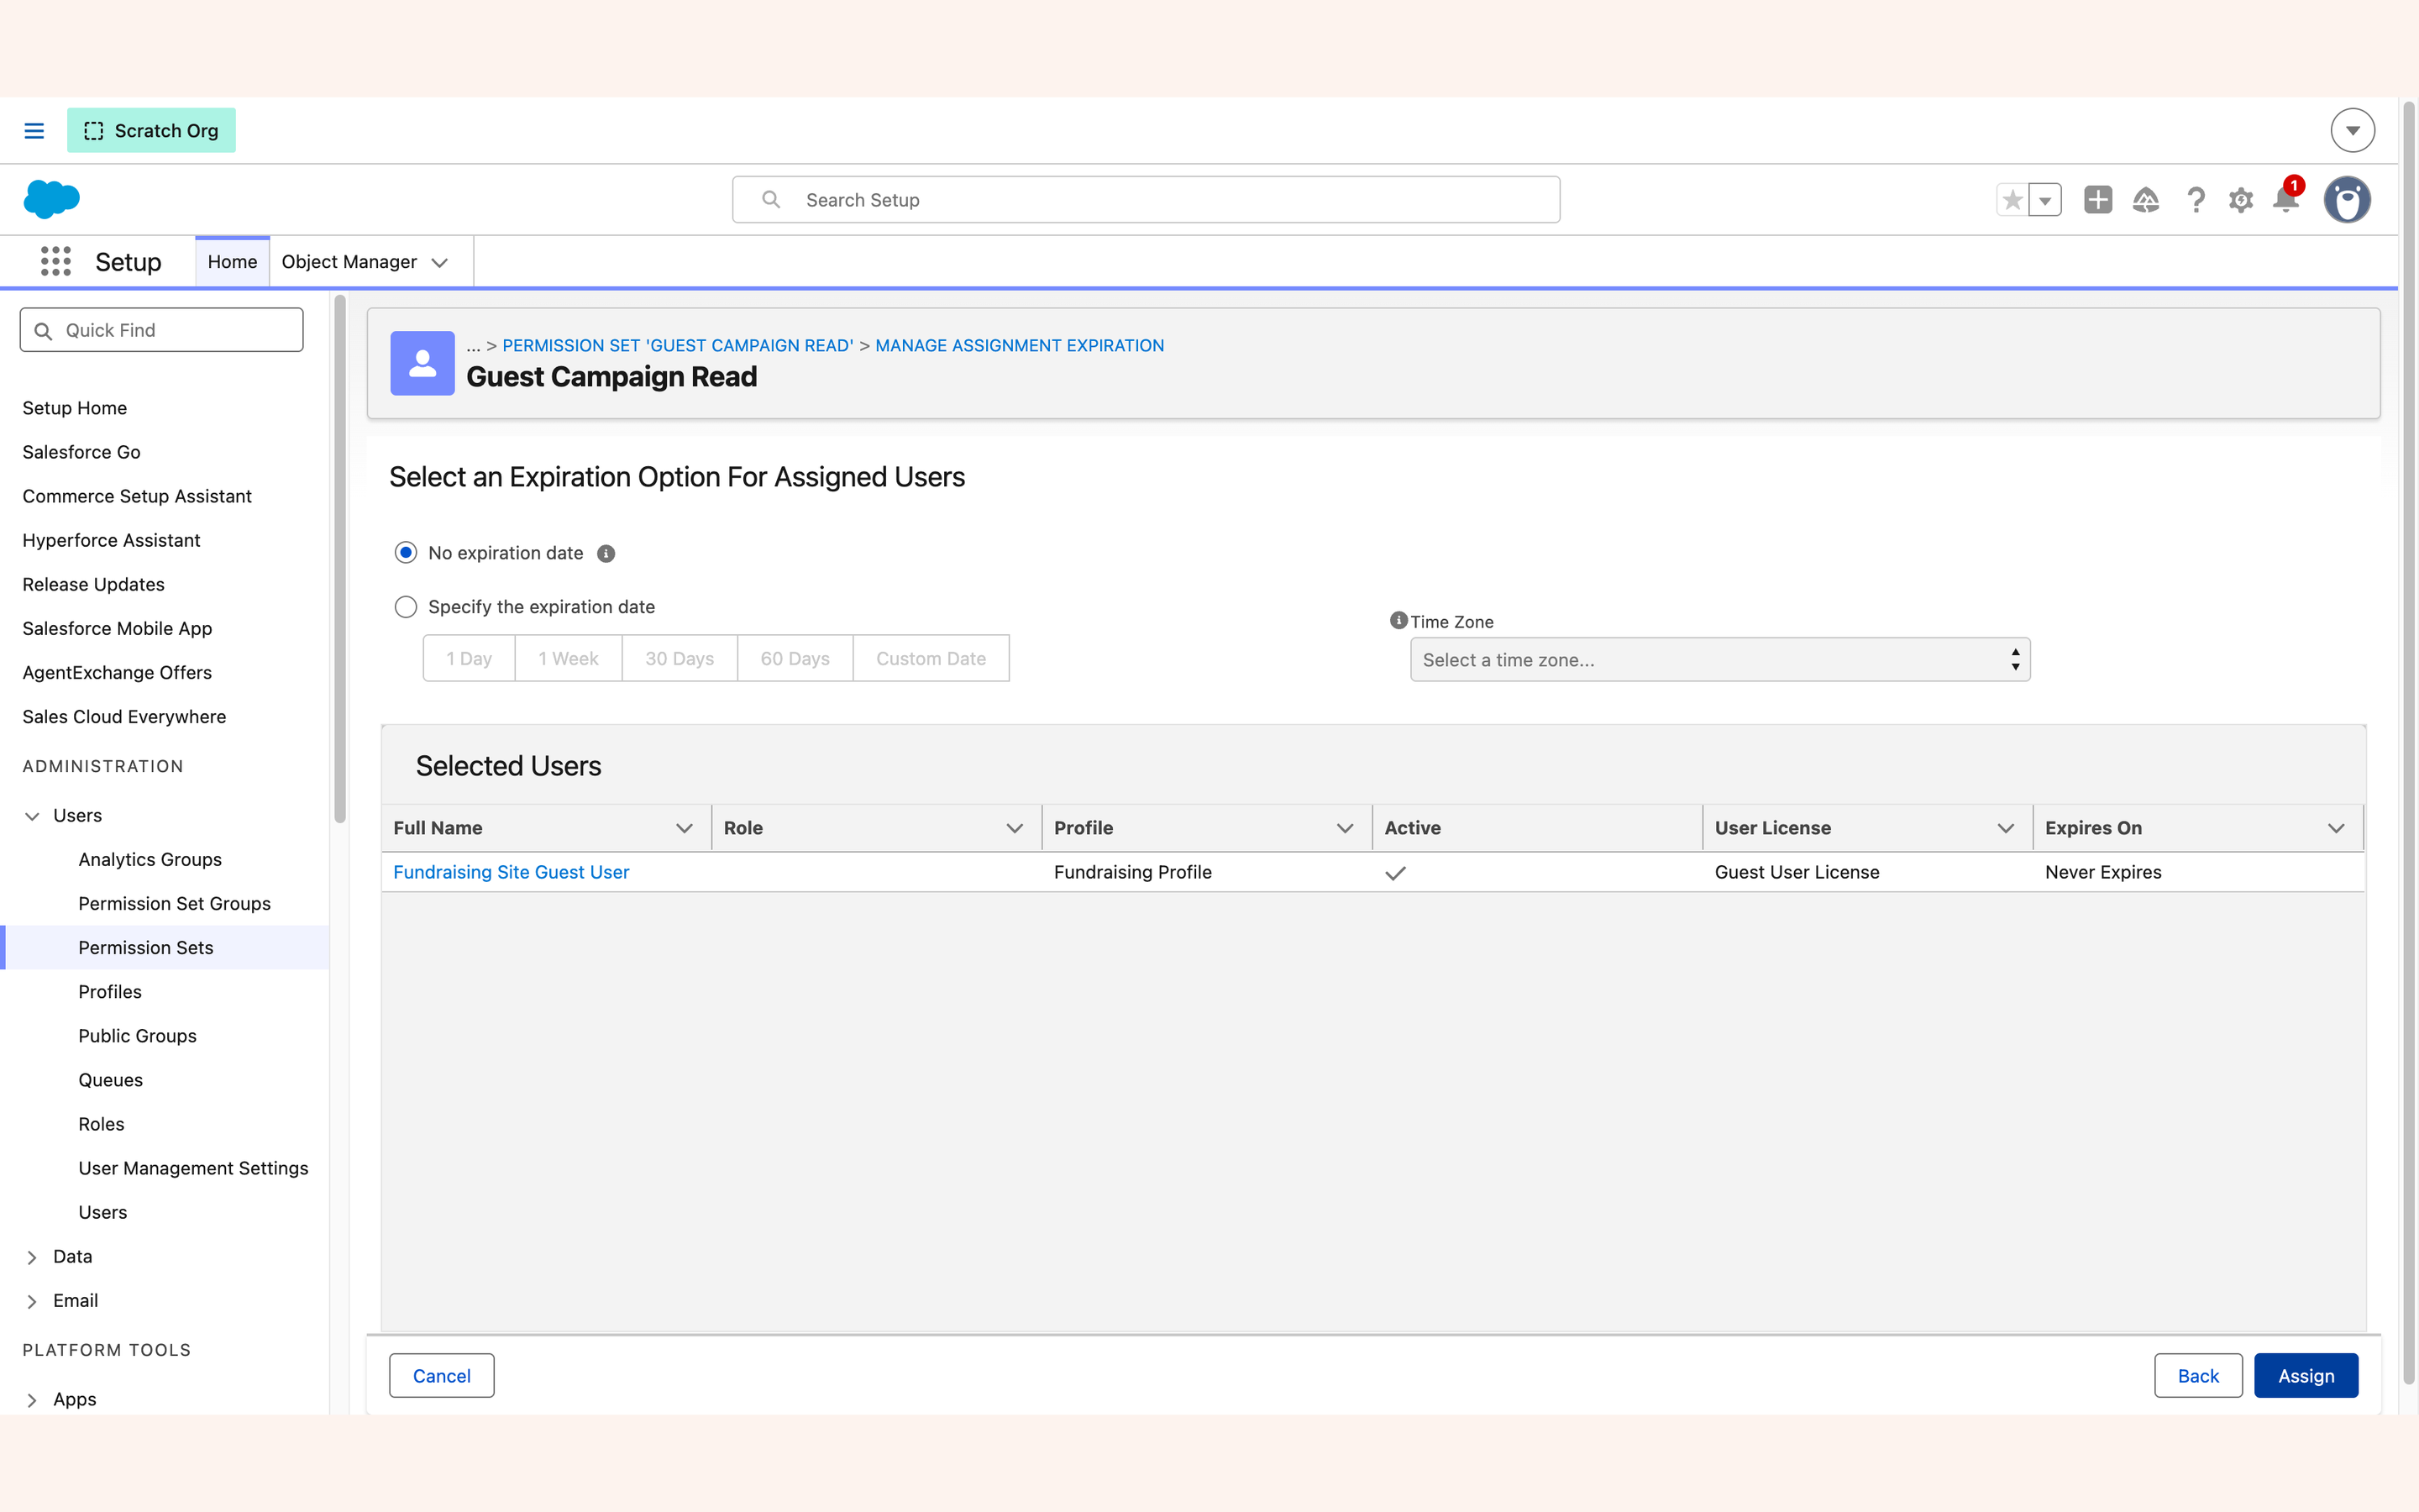Open the Profile column menu chevron
2419x1512 pixels.
1346,828
